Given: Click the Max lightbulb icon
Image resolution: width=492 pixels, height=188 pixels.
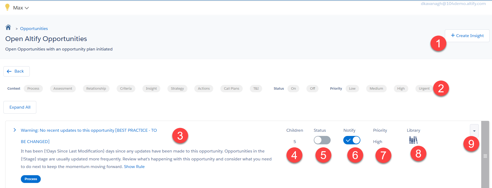Looking at the screenshot, I should (7, 7).
